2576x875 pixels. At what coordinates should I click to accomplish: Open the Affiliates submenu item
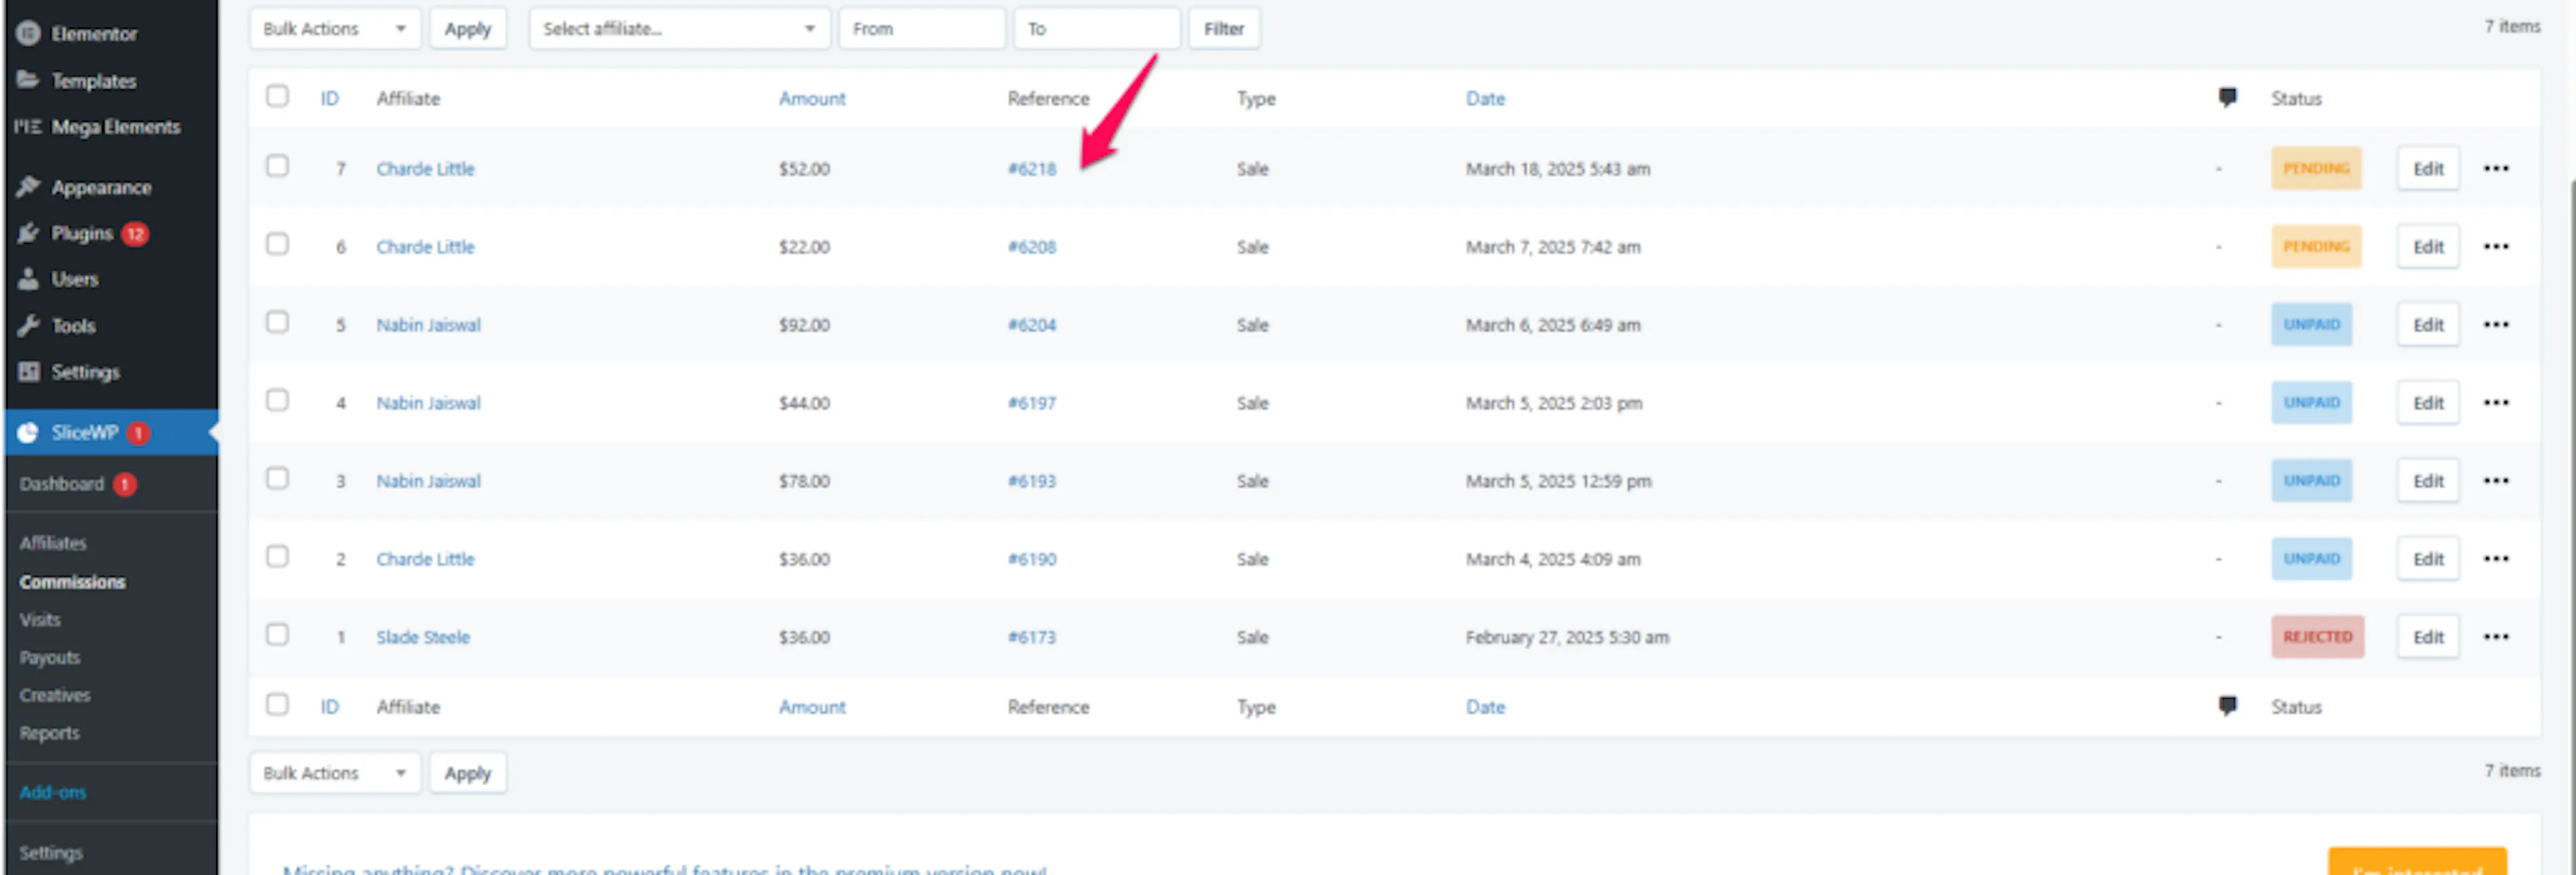(53, 543)
